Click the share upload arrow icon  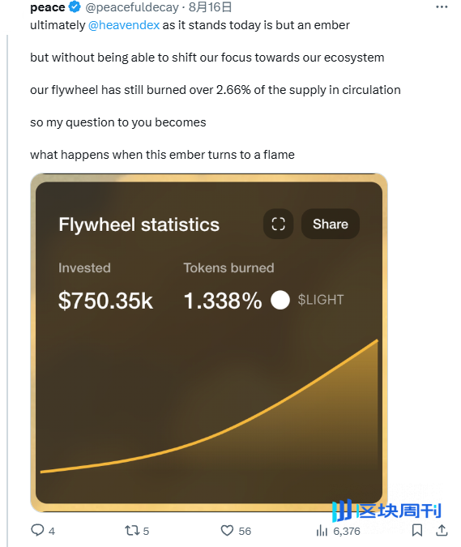click(x=442, y=530)
